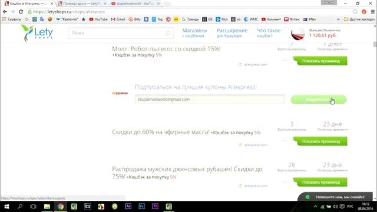The height and width of the screenshot is (212, 377).
Task: Open the Тренды bookmark
Action: point(190,19)
